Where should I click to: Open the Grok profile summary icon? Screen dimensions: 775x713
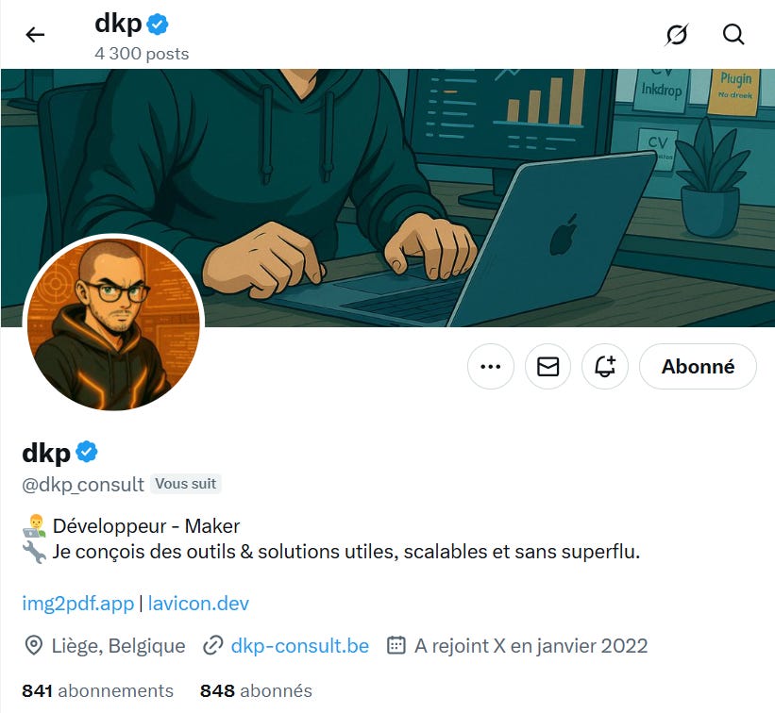click(x=676, y=35)
